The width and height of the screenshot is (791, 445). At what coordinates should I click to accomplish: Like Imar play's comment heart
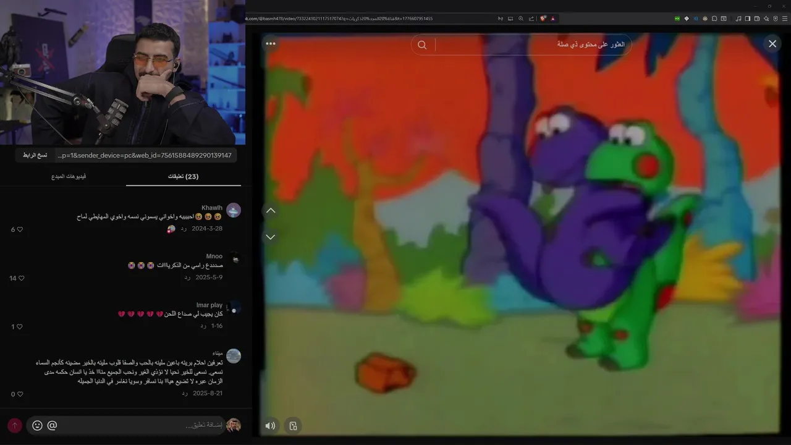click(x=20, y=326)
